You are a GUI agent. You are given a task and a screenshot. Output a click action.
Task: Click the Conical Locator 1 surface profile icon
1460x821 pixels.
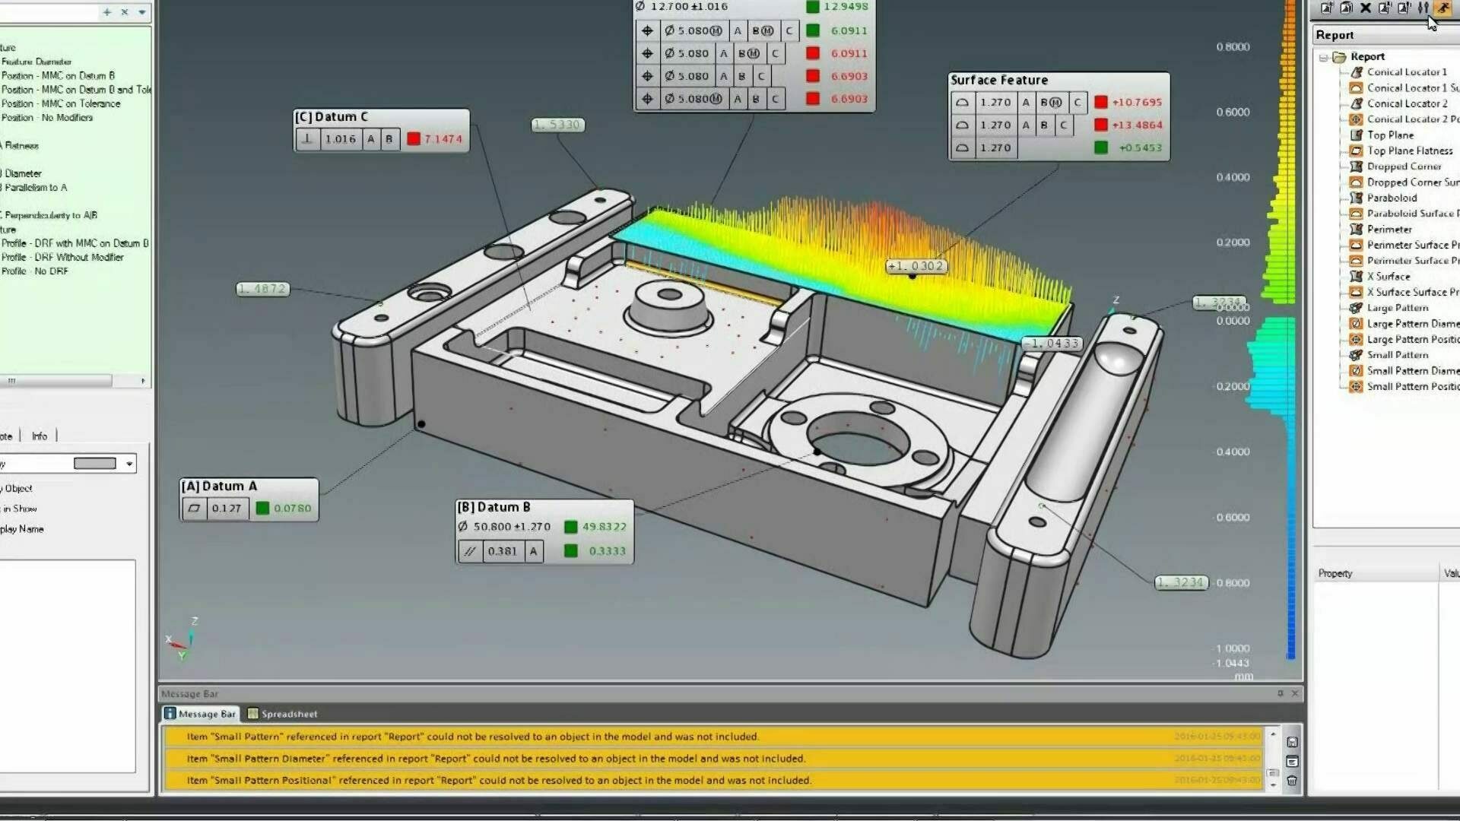point(1356,88)
